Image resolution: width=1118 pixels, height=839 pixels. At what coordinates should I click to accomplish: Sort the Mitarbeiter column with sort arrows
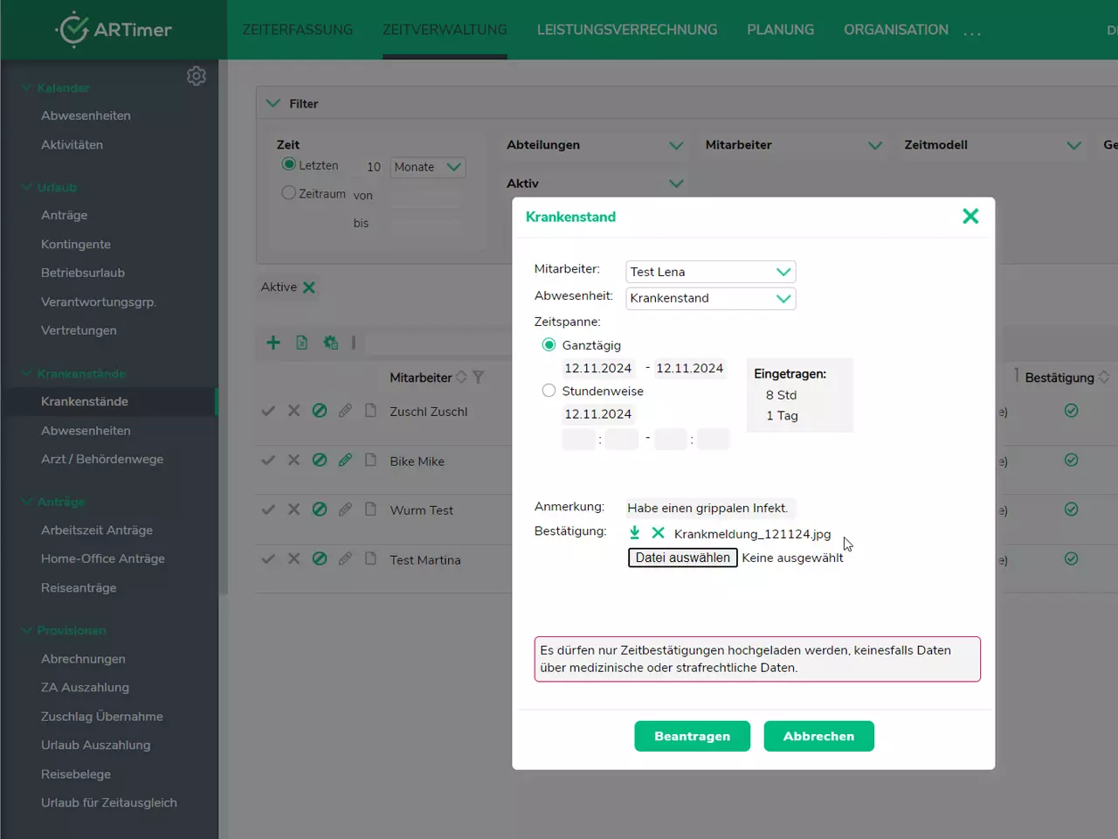coord(461,378)
